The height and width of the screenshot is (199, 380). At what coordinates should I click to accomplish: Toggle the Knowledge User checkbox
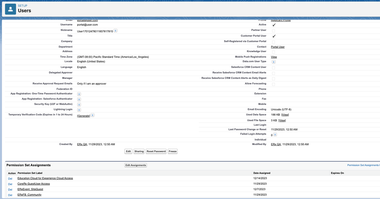click(x=273, y=52)
